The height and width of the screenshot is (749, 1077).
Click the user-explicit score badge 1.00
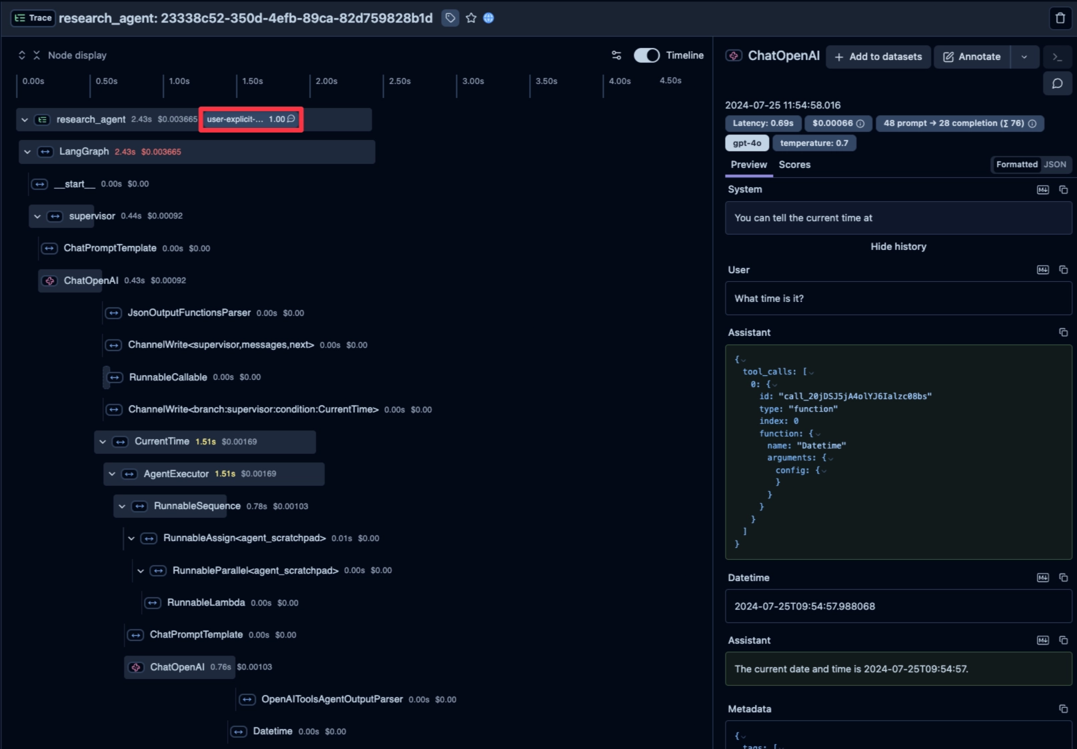251,119
